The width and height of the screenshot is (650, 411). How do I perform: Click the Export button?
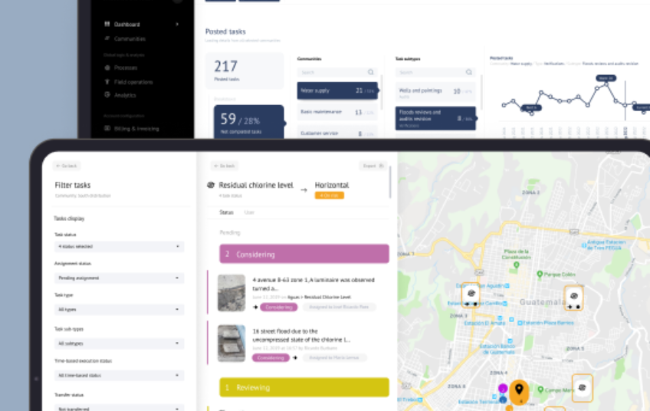[x=370, y=165]
